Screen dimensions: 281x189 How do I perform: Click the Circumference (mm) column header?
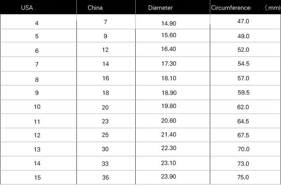pos(245,8)
